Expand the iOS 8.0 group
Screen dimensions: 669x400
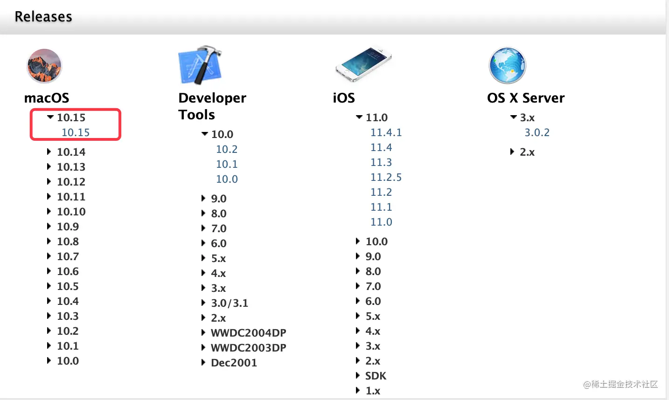click(358, 271)
